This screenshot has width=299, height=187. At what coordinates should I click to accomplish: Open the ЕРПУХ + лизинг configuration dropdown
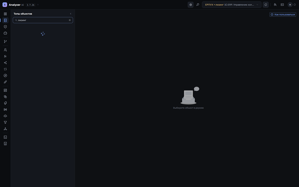(232, 5)
